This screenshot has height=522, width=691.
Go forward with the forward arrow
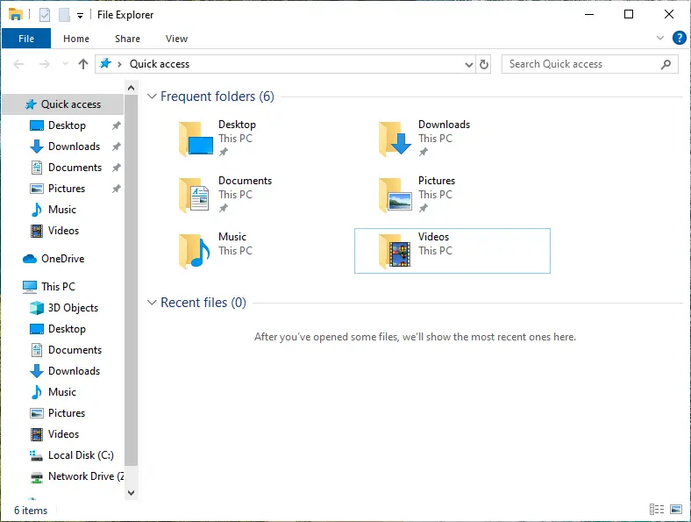coord(45,64)
